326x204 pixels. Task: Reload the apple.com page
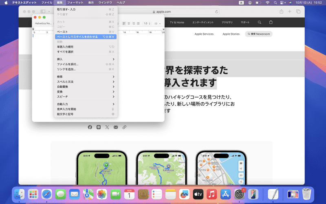point(216,12)
